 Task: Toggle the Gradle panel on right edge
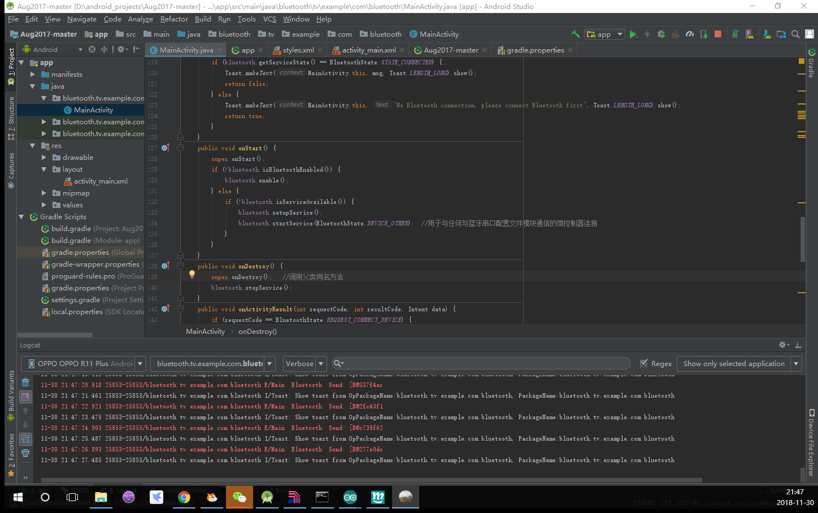click(812, 63)
